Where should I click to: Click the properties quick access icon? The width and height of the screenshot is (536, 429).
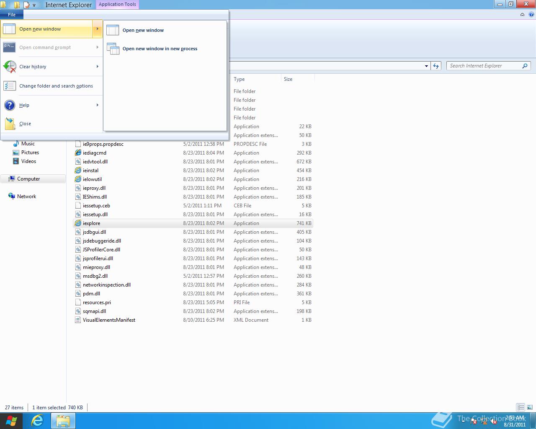[26, 5]
